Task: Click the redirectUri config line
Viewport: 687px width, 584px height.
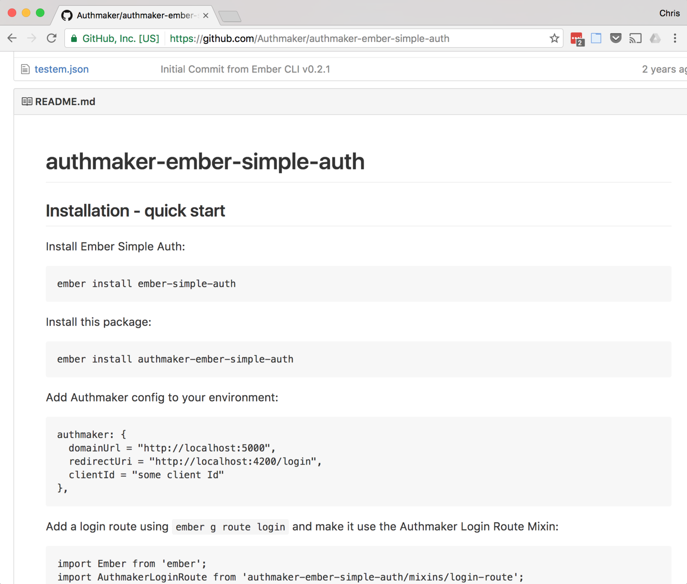Action: click(195, 461)
